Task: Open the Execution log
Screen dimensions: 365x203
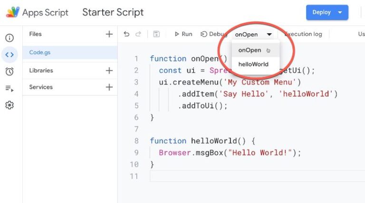Action: pyautogui.click(x=303, y=34)
